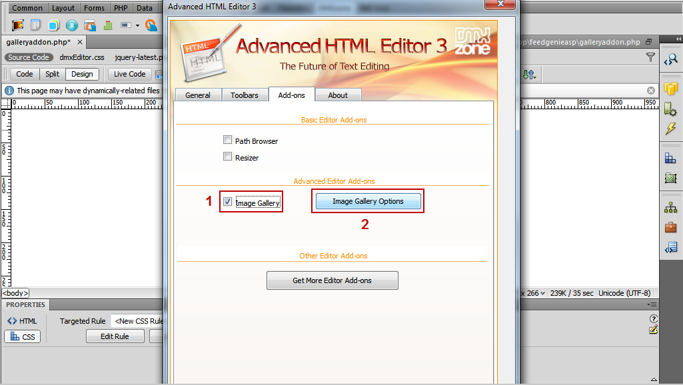Image resolution: width=683 pixels, height=385 pixels.
Task: Select the Source Code related file
Action: (x=29, y=57)
